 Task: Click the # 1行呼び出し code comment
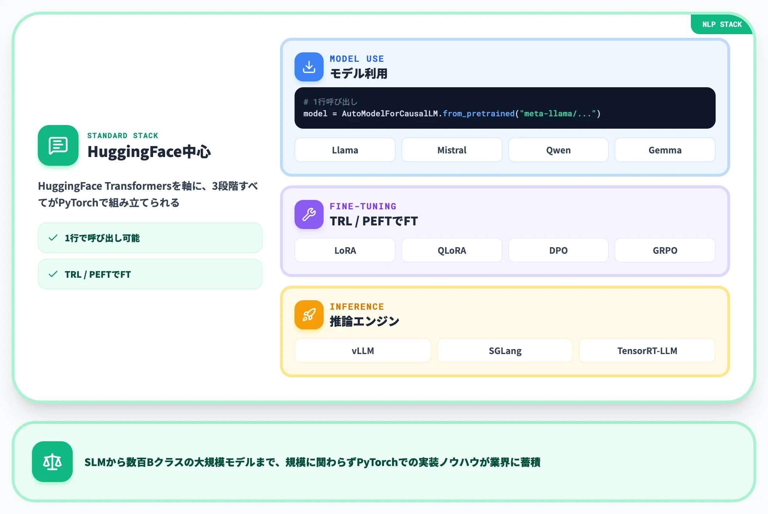331,102
